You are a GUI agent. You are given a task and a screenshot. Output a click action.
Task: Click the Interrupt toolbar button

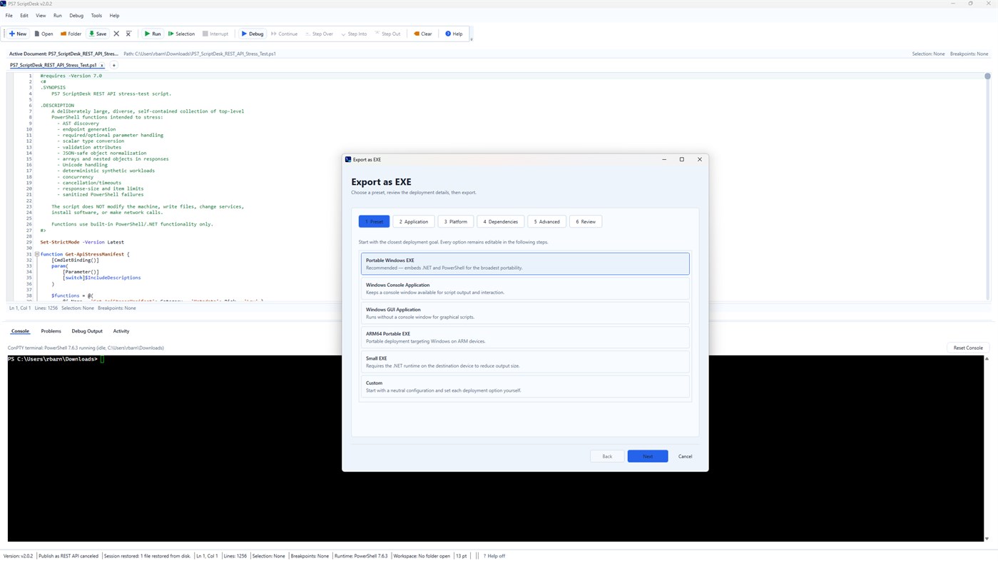(215, 34)
